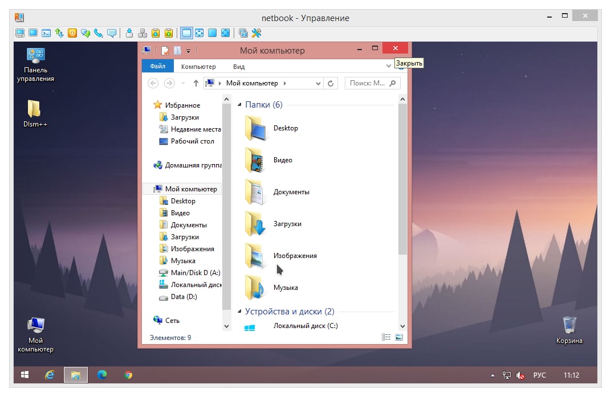Screen dimensions: 611x397
Task: Select the Музыка folder in main pane
Action: coord(271,288)
